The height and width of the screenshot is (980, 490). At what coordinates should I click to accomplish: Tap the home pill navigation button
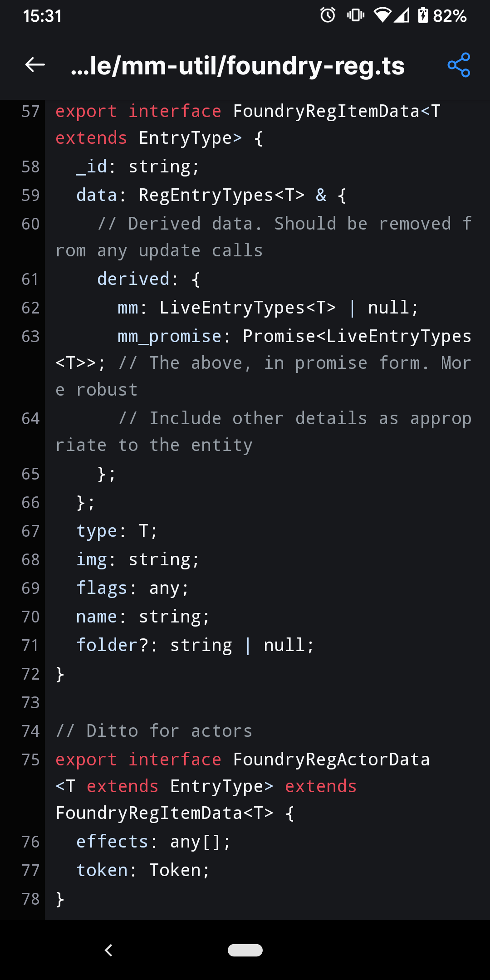[245, 950]
